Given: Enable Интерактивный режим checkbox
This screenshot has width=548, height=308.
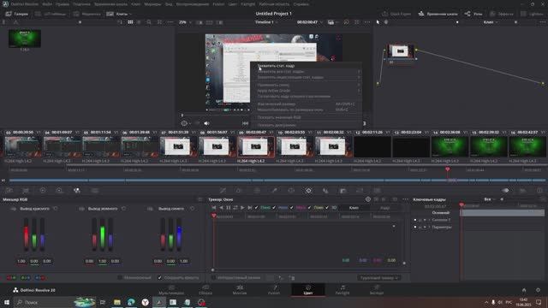Looking at the screenshot, I should (213, 277).
